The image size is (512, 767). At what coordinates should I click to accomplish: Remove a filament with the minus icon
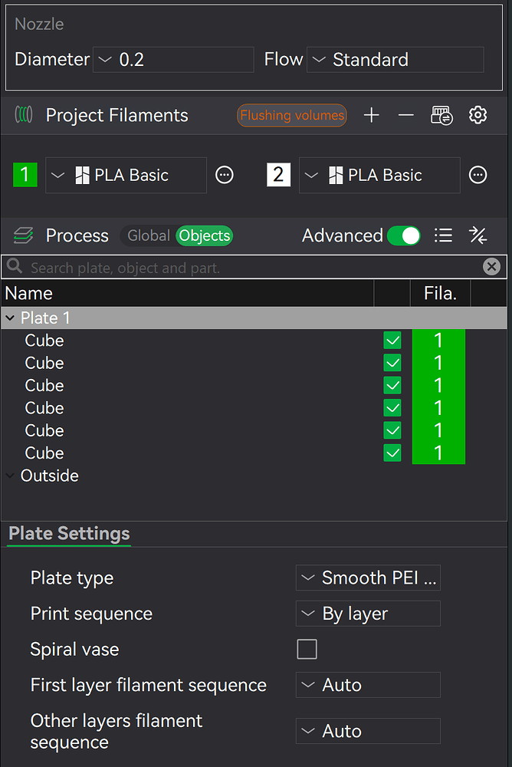[406, 116]
